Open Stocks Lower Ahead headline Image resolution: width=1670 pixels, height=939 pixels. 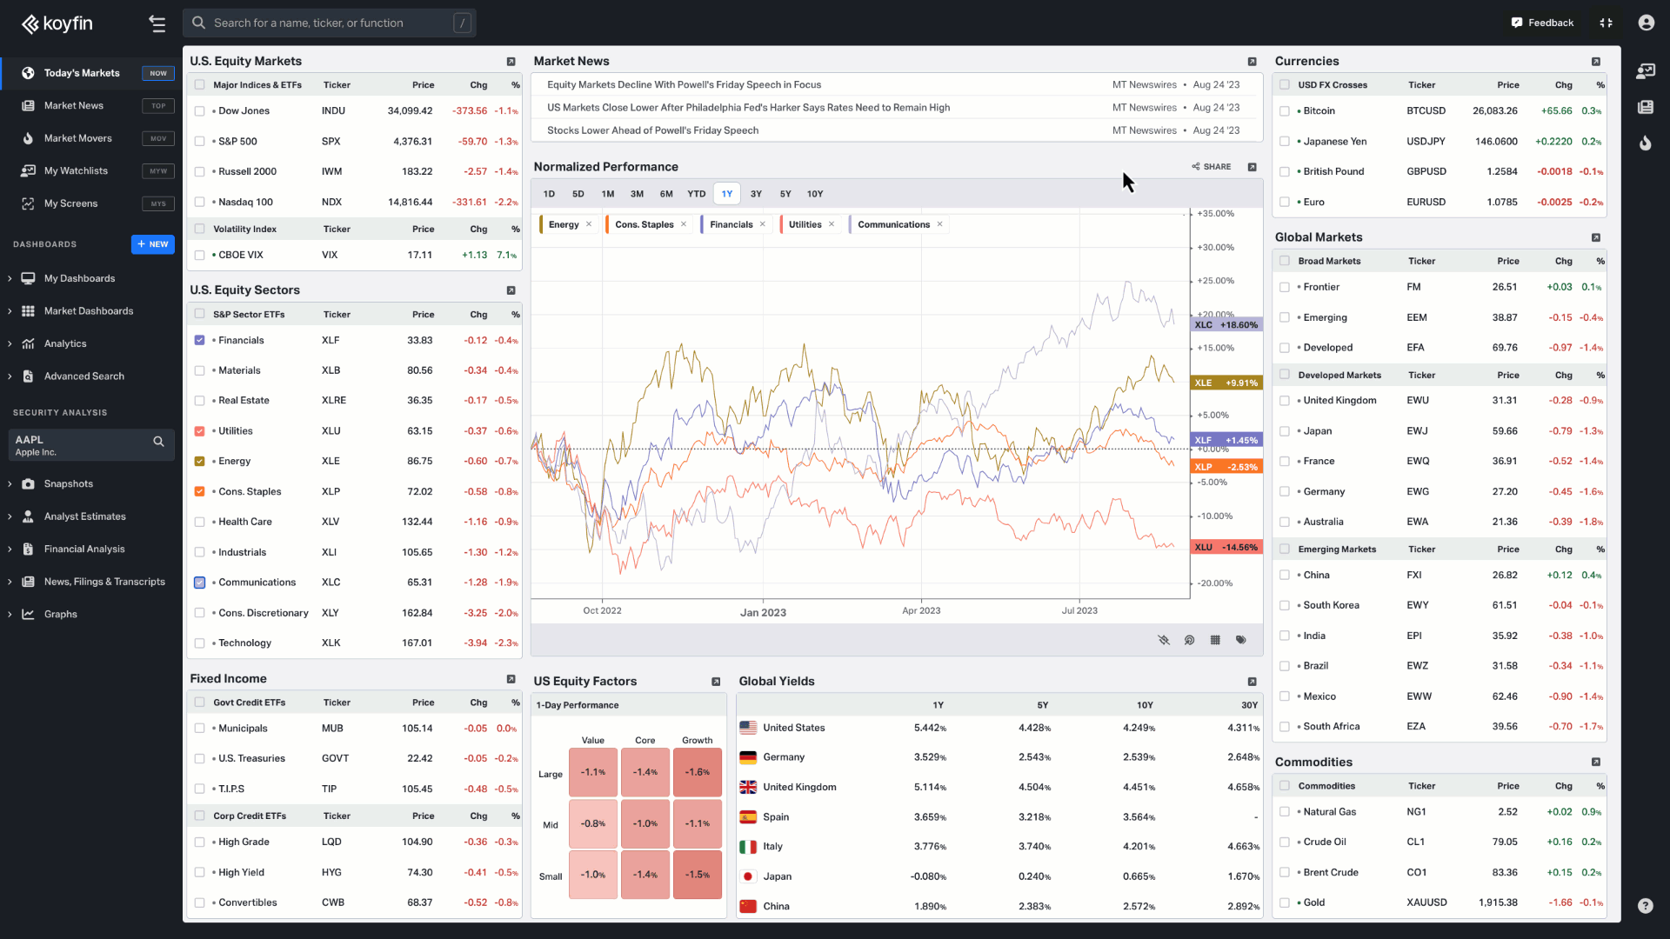click(652, 130)
